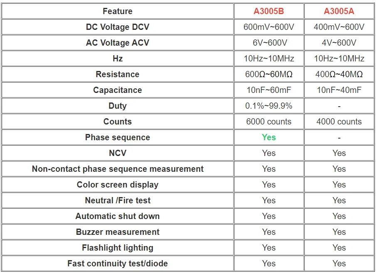
Task: Select the green Yes in Phase sequence row
Action: (x=269, y=137)
